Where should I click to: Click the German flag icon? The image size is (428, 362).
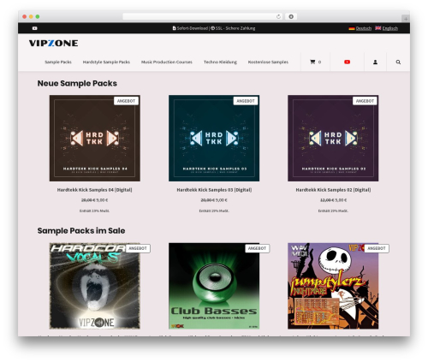352,28
